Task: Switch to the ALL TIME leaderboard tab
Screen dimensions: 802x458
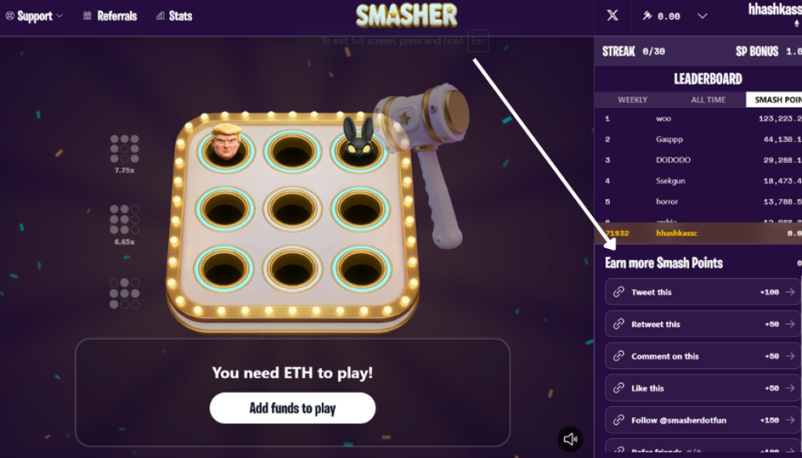Action: [x=708, y=99]
